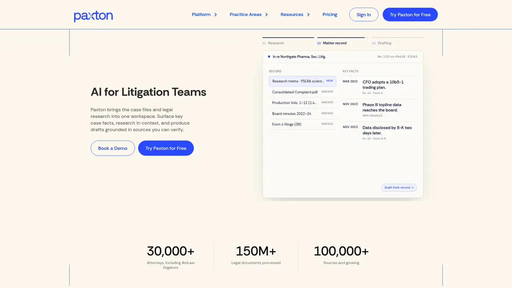
Task: Click the 'Ex. 22 · Form 8-K' citation
Action: (x=374, y=138)
